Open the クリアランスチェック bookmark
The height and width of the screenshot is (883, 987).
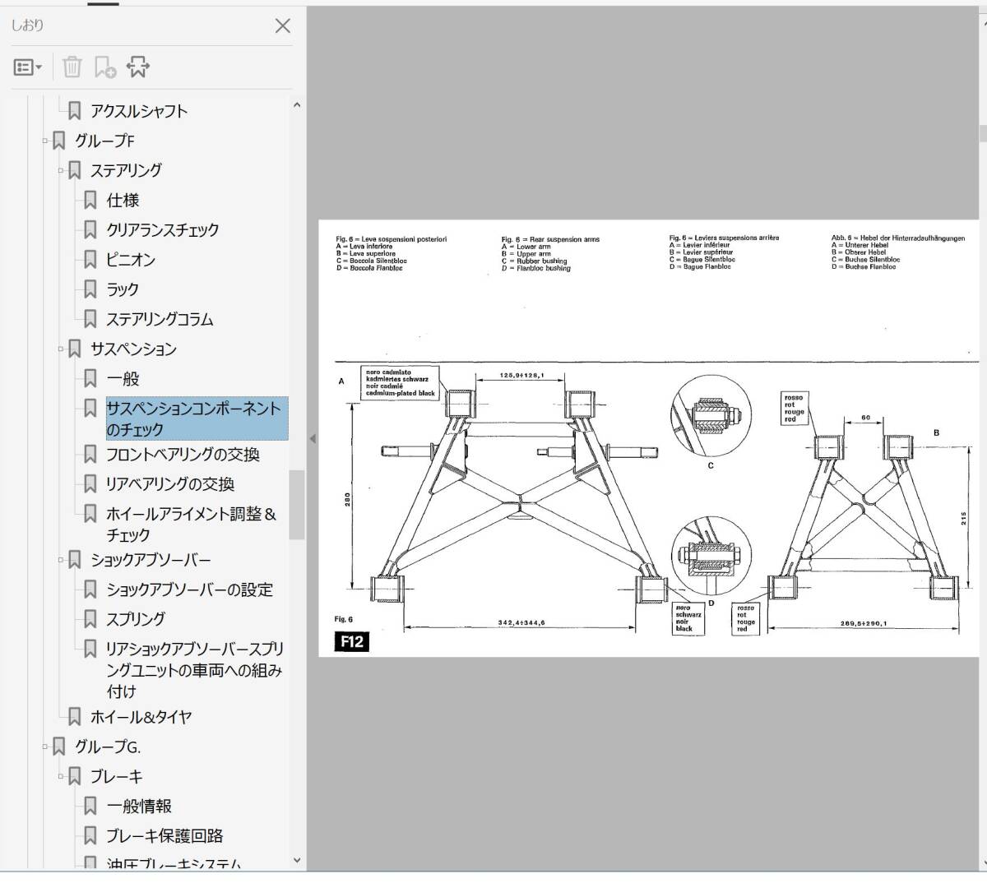tap(163, 229)
